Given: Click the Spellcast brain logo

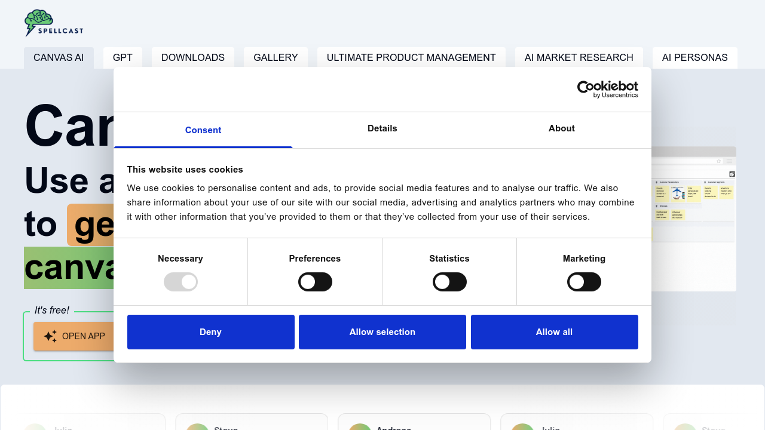Looking at the screenshot, I should (x=53, y=23).
